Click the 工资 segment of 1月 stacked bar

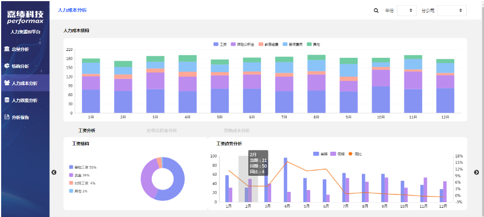tap(91, 101)
